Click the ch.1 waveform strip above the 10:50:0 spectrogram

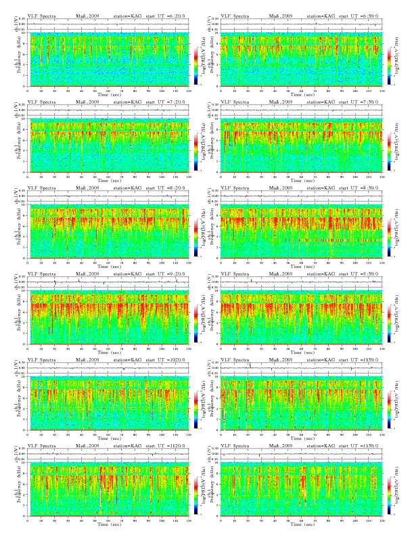click(x=302, y=368)
